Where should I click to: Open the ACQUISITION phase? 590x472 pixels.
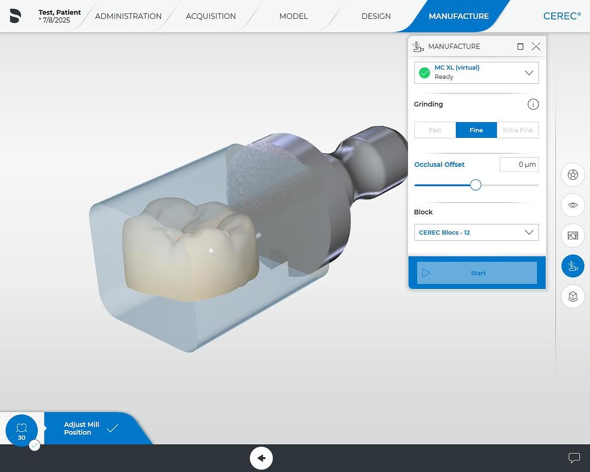coord(211,16)
